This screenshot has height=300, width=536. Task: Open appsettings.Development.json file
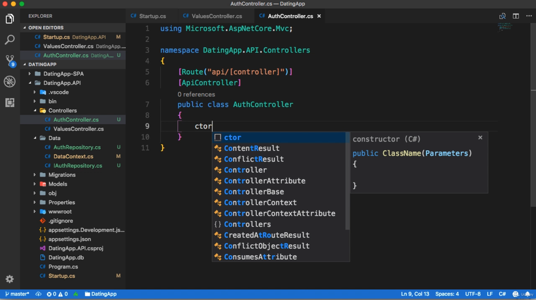(x=73, y=230)
